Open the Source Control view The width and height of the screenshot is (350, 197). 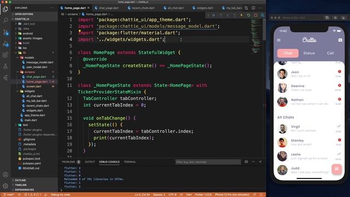point(5,32)
